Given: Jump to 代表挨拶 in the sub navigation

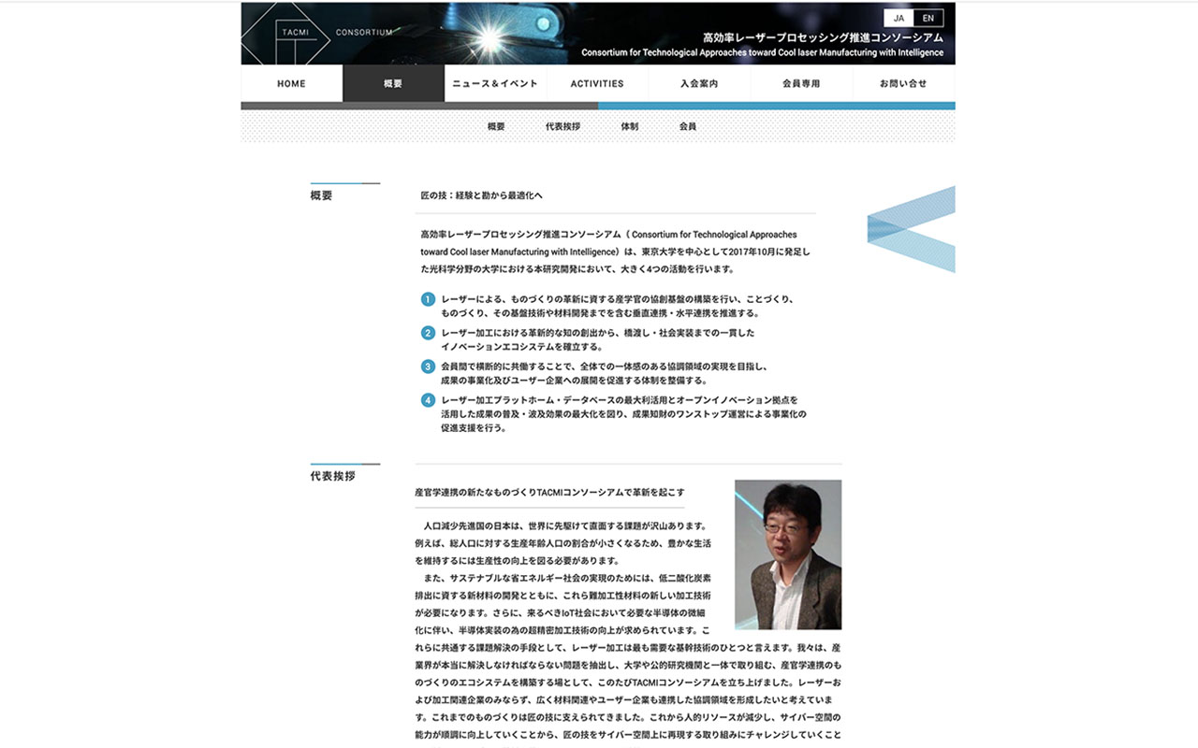Looking at the screenshot, I should (562, 126).
